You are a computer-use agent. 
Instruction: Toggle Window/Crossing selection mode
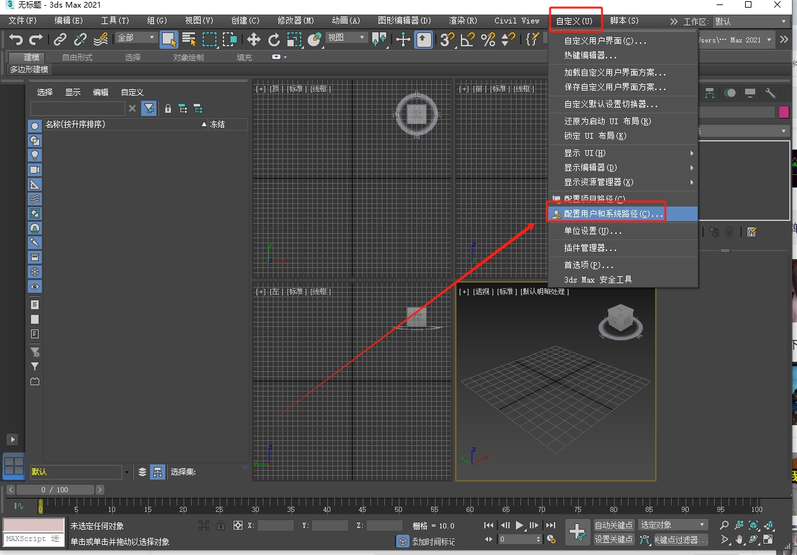230,40
